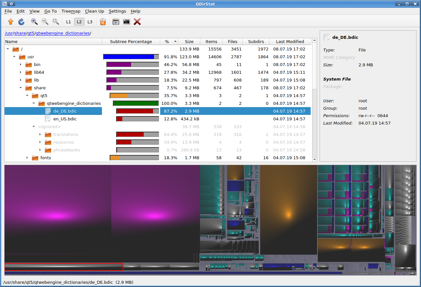Click the tree view scroll-down arrow
Screen dimensions: 421x287
(x=315, y=159)
